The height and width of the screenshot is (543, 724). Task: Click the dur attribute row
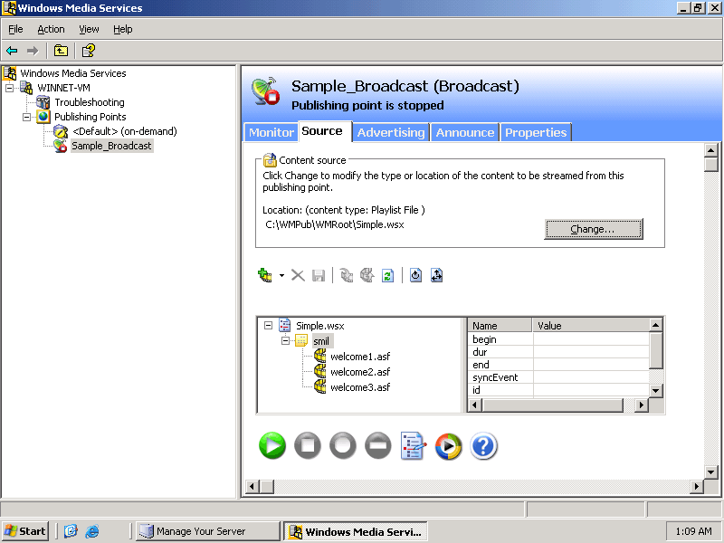558,352
